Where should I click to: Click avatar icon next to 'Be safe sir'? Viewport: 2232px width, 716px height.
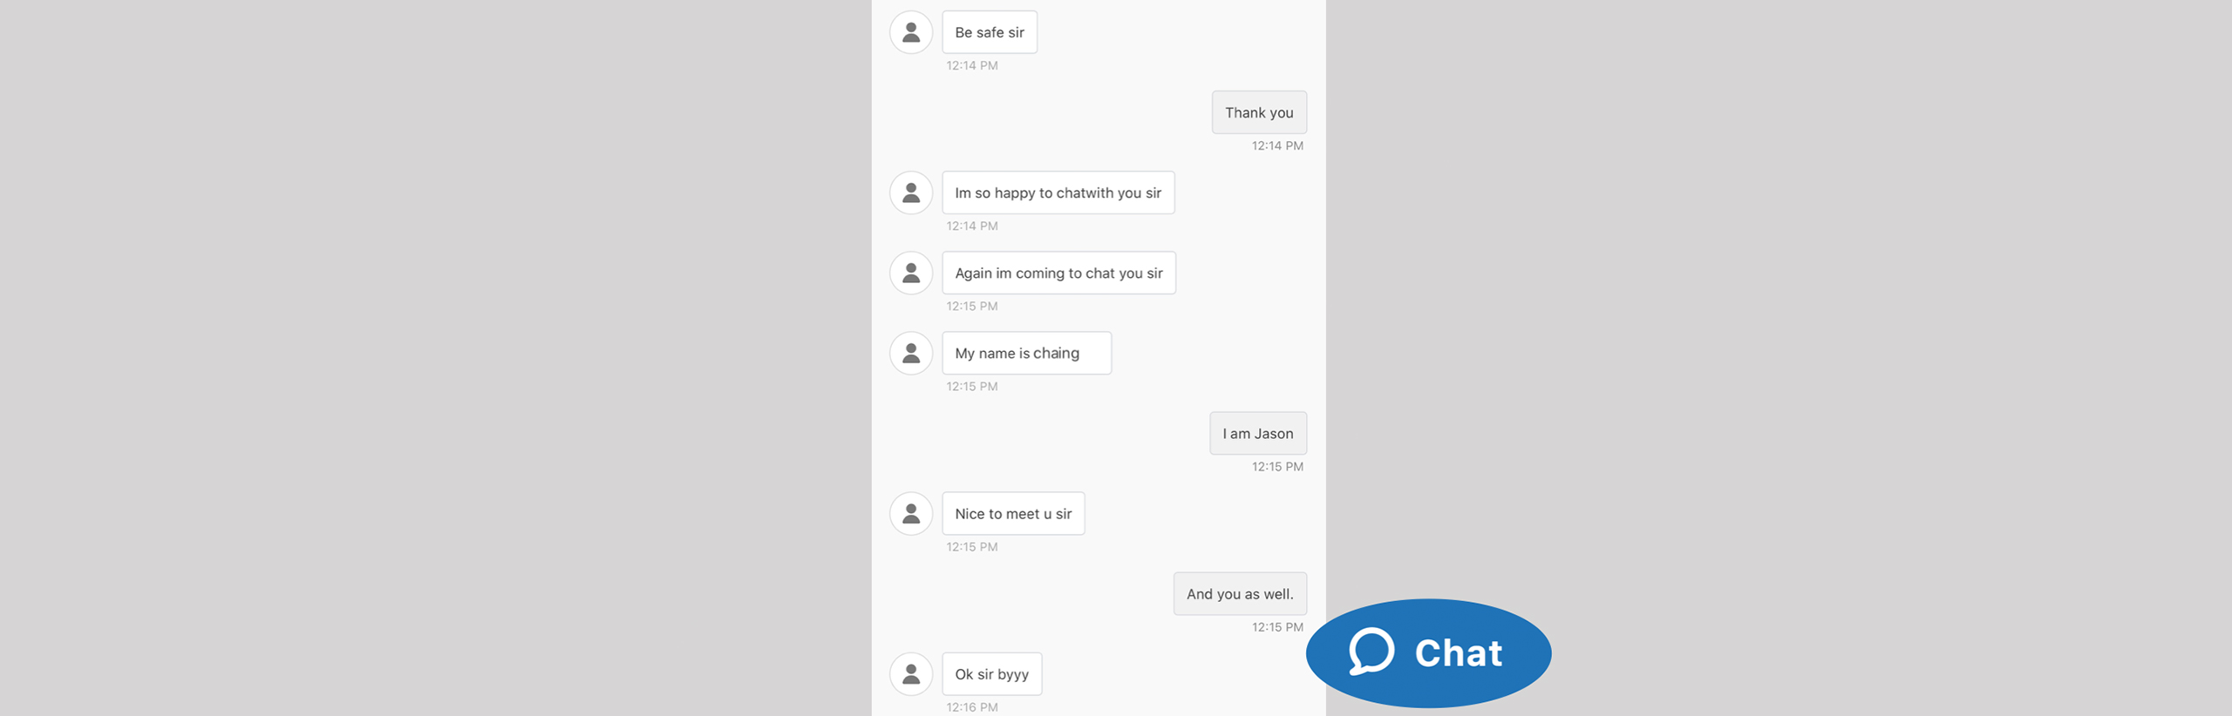911,32
